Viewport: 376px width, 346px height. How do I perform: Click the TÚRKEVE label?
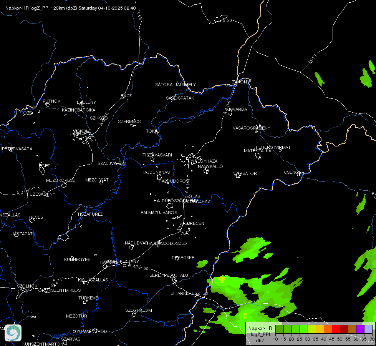(88, 298)
